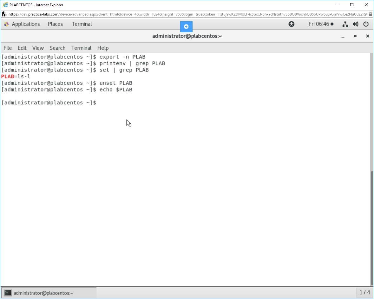Click the workspace switcher 1 / 4
The width and height of the screenshot is (374, 299).
coord(364,292)
